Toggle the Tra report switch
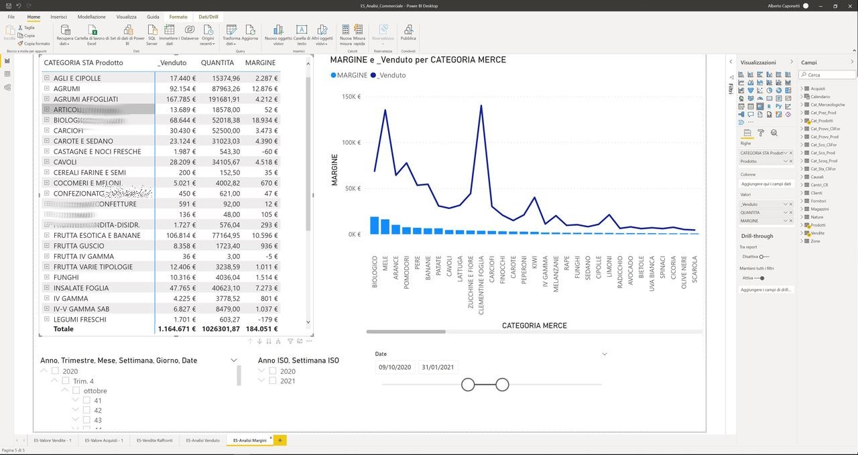 [x=763, y=257]
